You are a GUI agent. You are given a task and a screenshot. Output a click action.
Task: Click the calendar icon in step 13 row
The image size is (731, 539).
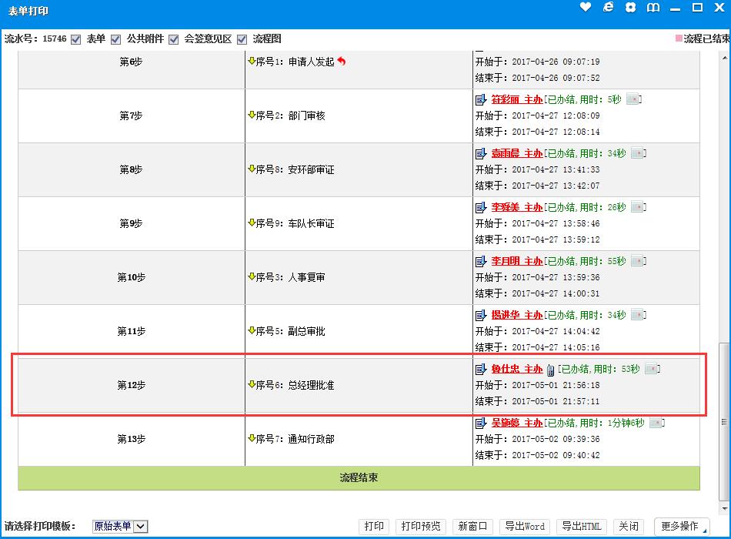656,423
